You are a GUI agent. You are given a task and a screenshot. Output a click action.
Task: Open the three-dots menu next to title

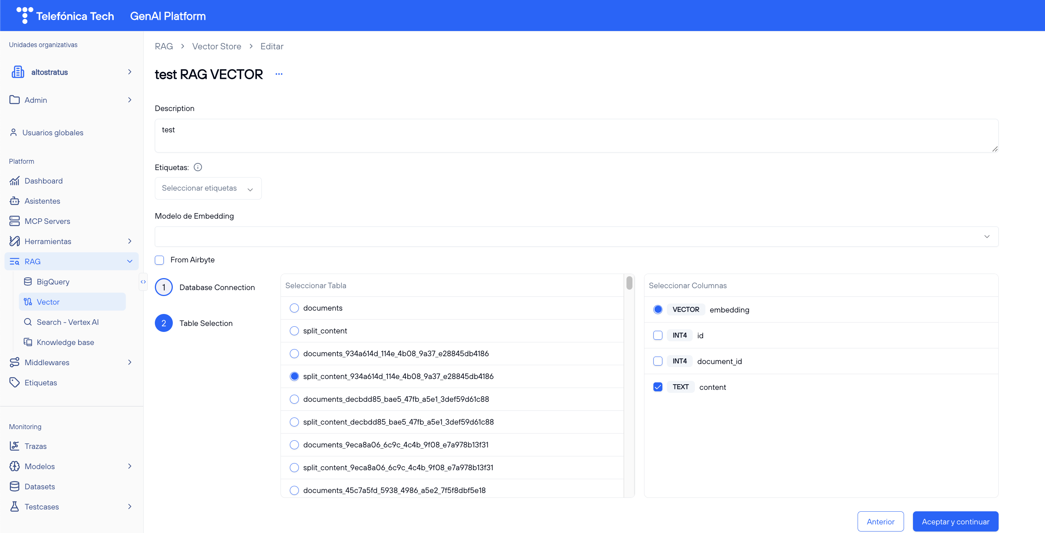point(279,74)
